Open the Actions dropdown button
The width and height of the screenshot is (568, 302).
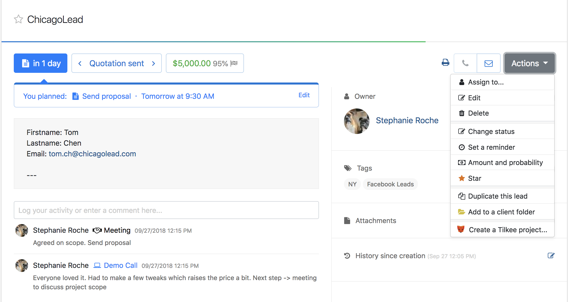click(x=529, y=63)
